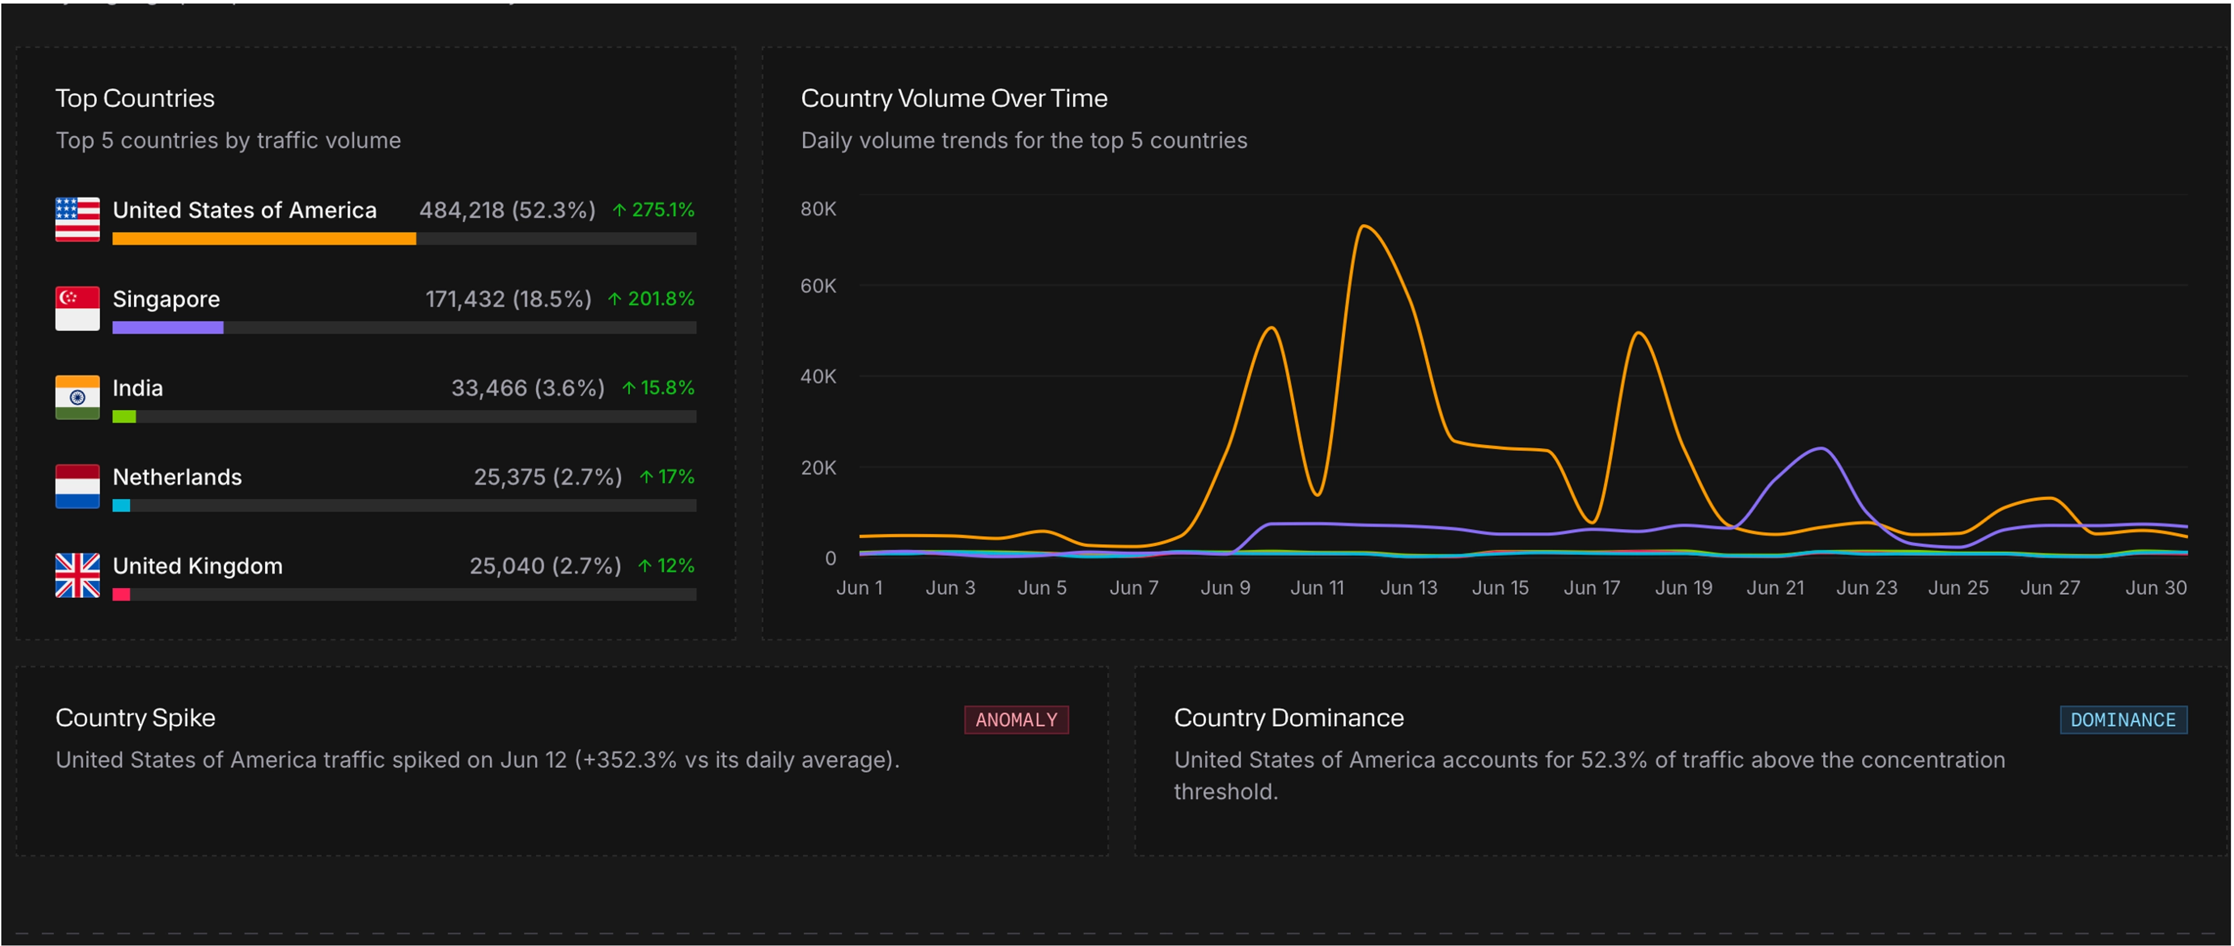Click the green up arrow beside 275.1%

pyautogui.click(x=619, y=210)
